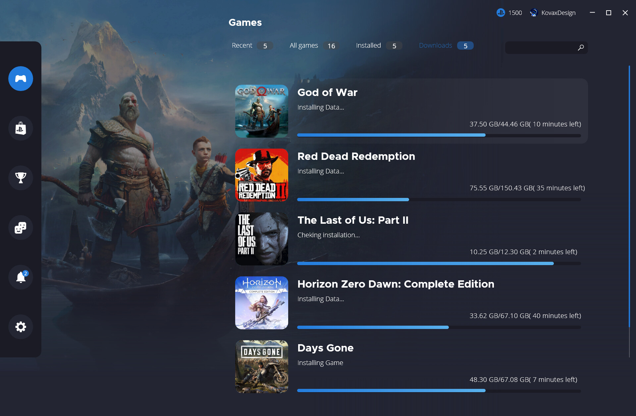Viewport: 636px width, 416px height.
Task: Click the God of War progress bar
Action: point(439,135)
